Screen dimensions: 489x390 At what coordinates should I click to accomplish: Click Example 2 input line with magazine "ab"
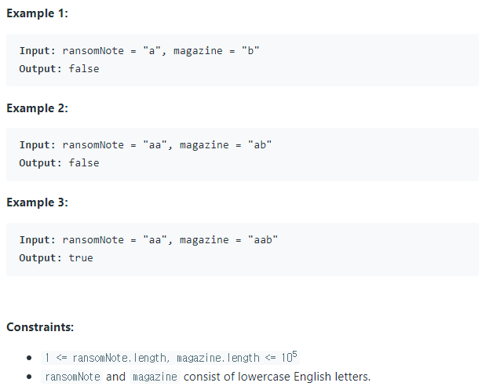click(145, 145)
